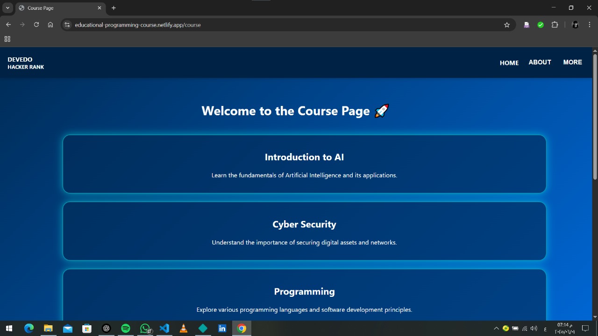Open the MORE nav menu
Viewport: 598px width, 336px height.
coord(572,62)
